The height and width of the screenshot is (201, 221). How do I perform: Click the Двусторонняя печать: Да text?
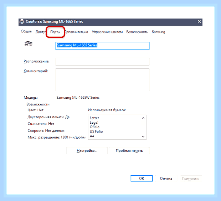pos(48,117)
